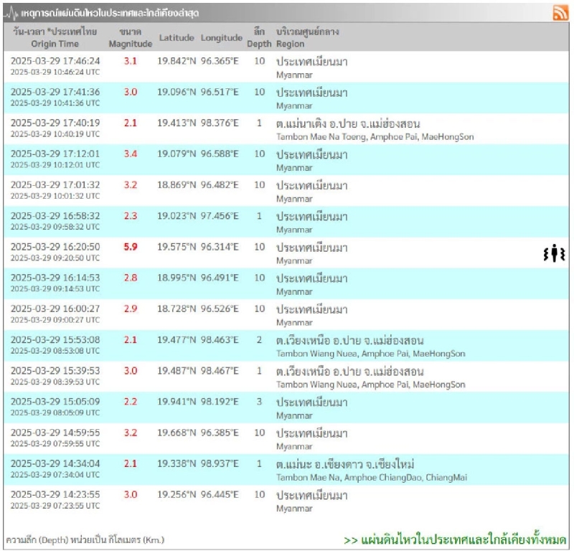Select the Origin Time column header
The width and height of the screenshot is (574, 556).
pyautogui.click(x=54, y=37)
